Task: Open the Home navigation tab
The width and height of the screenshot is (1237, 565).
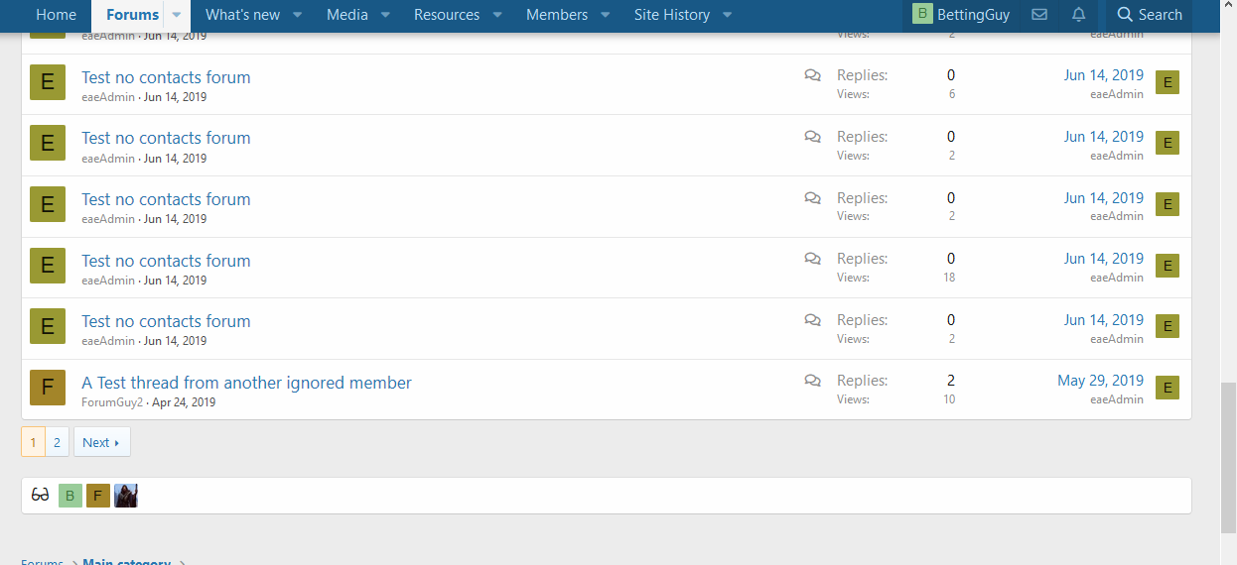Action: click(56, 15)
